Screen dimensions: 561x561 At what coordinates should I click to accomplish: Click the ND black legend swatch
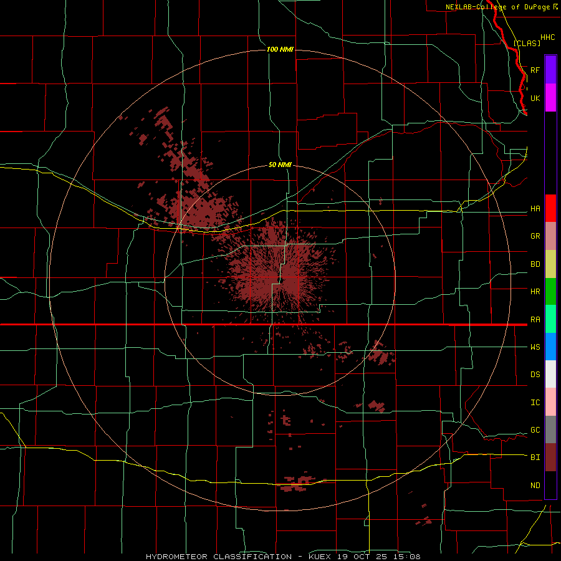550,485
